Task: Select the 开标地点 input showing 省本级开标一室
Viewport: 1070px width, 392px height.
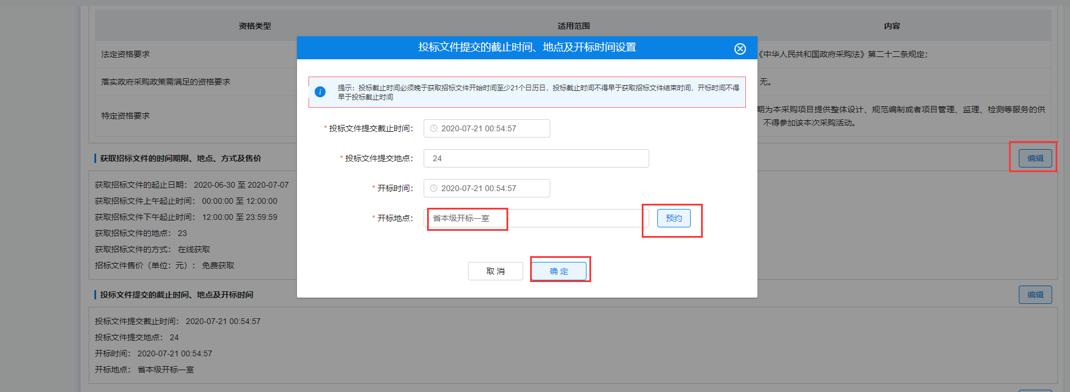Action: 535,218
